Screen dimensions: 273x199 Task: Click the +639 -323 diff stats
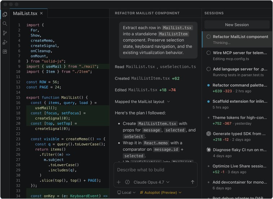coord(222,91)
